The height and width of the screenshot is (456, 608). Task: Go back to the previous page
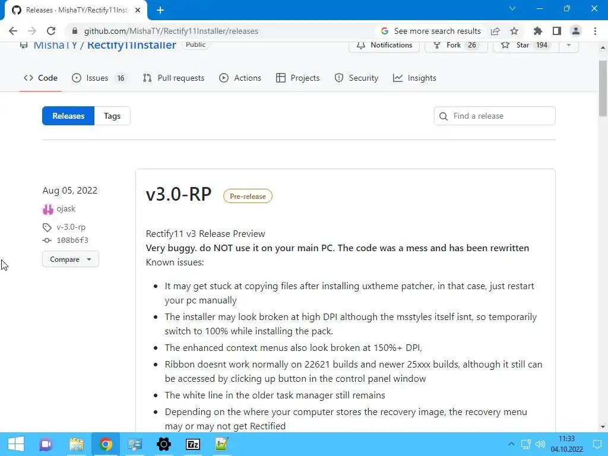click(13, 31)
